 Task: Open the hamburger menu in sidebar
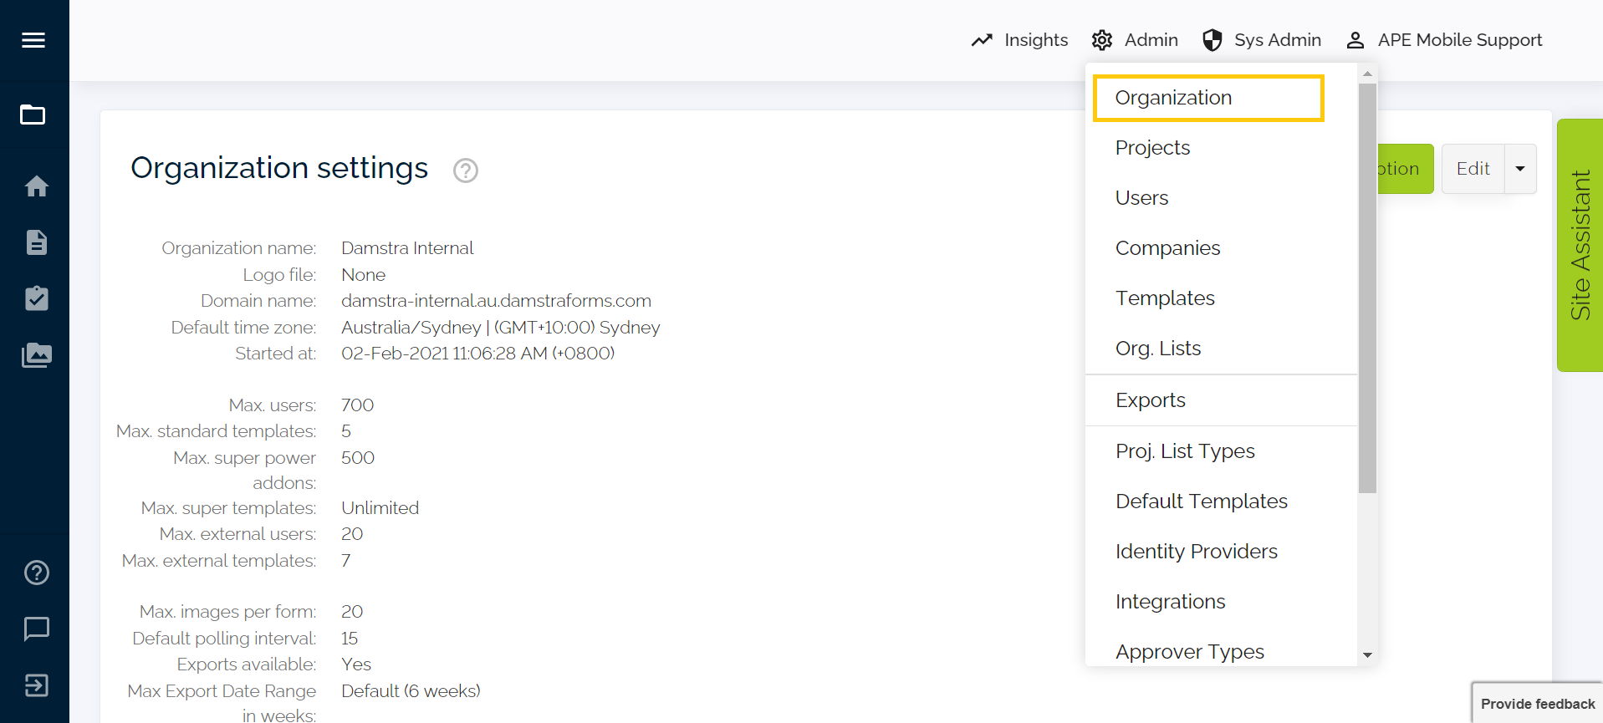click(33, 40)
